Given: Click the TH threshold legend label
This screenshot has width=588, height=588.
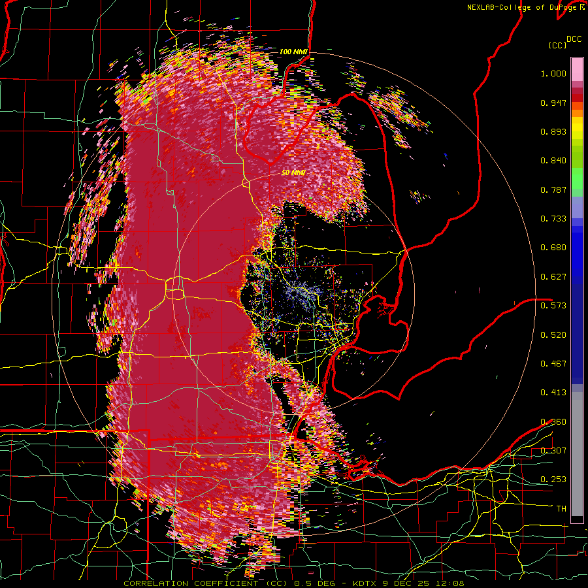Looking at the screenshot, I should coord(561,509).
